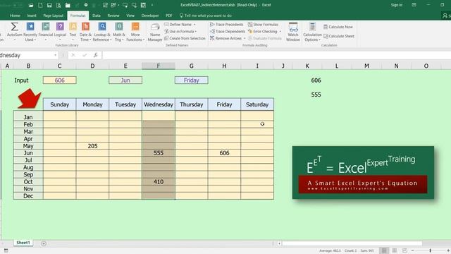The image size is (451, 254).
Task: Select the table cell containing 410
Action: [x=159, y=182]
